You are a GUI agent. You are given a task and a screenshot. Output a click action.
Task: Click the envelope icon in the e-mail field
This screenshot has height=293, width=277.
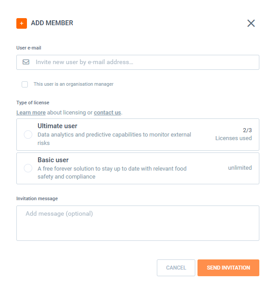[x=26, y=62]
